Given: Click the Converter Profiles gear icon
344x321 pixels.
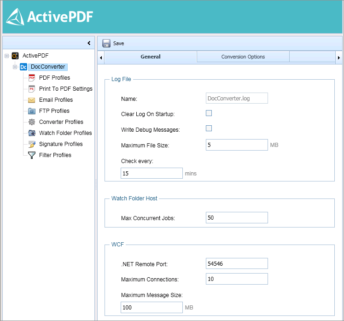Looking at the screenshot, I should (32, 122).
